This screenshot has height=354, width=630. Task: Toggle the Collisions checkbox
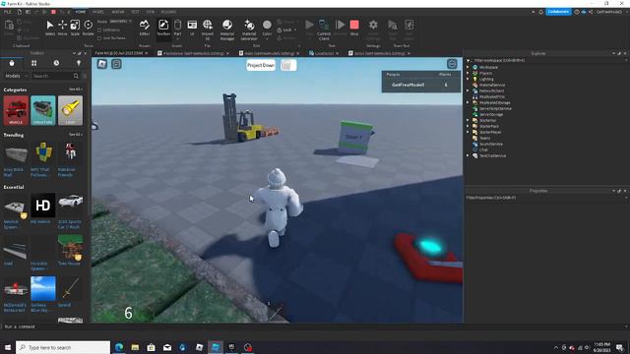tap(99, 30)
